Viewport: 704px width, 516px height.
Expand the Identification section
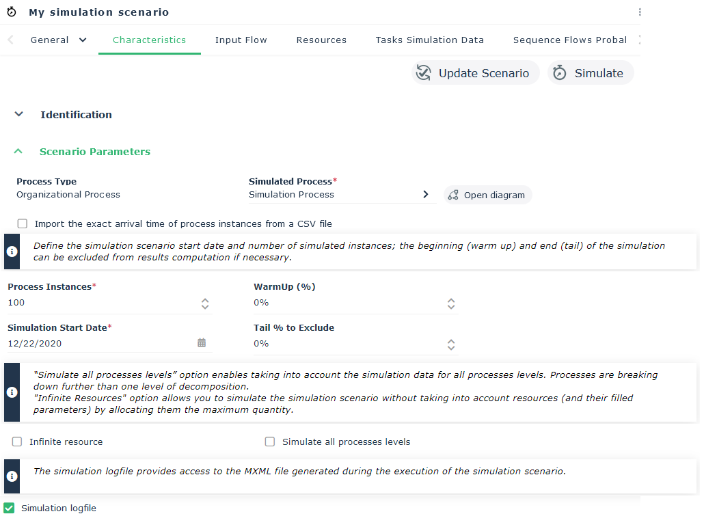coord(19,115)
